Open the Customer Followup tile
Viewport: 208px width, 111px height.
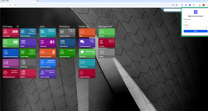(87, 74)
